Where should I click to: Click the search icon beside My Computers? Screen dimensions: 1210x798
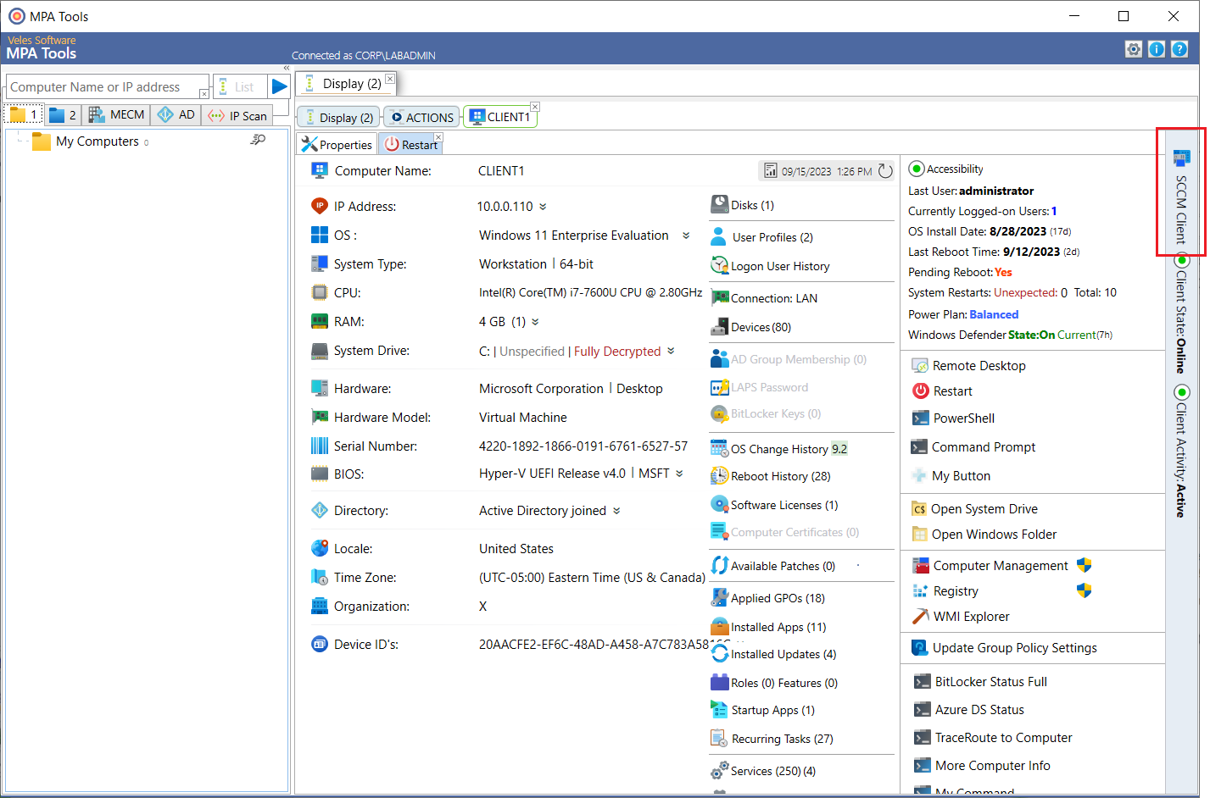(x=258, y=140)
